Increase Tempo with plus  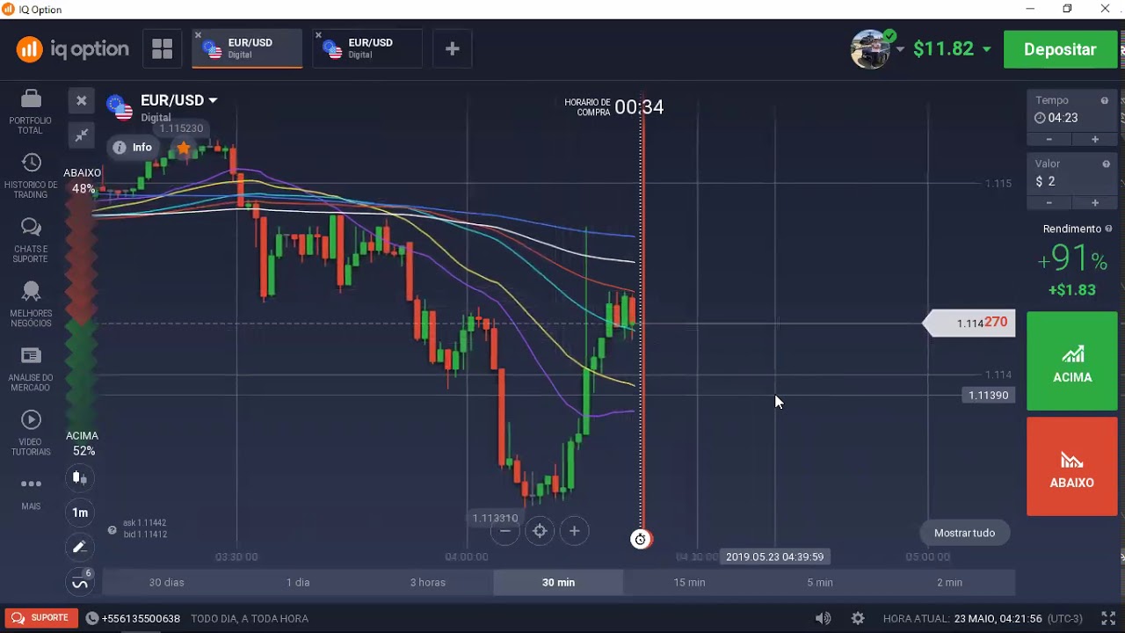pyautogui.click(x=1095, y=140)
